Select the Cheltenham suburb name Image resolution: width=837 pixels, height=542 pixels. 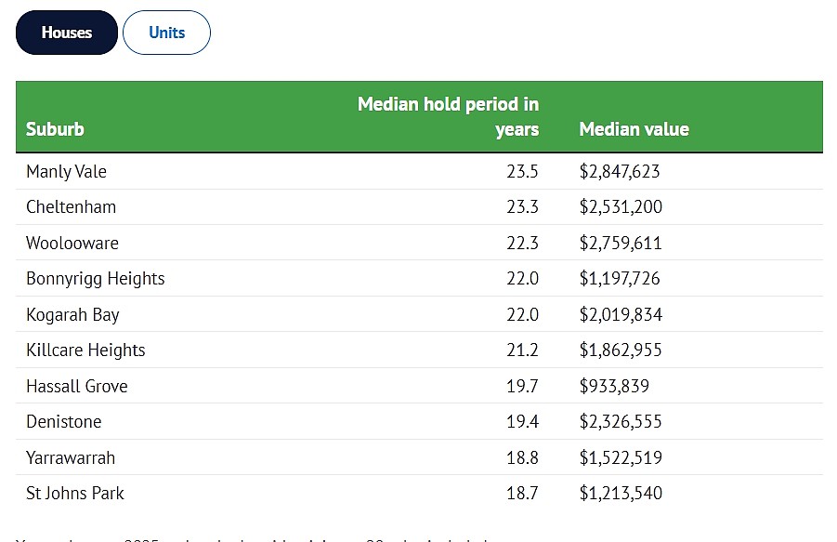pos(71,207)
